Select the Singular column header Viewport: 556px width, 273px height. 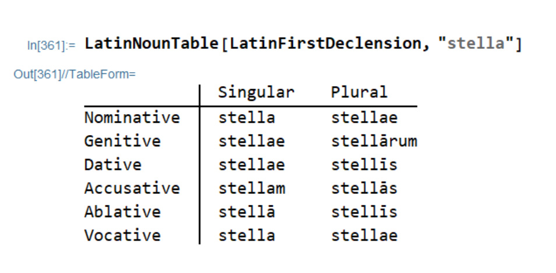point(256,93)
